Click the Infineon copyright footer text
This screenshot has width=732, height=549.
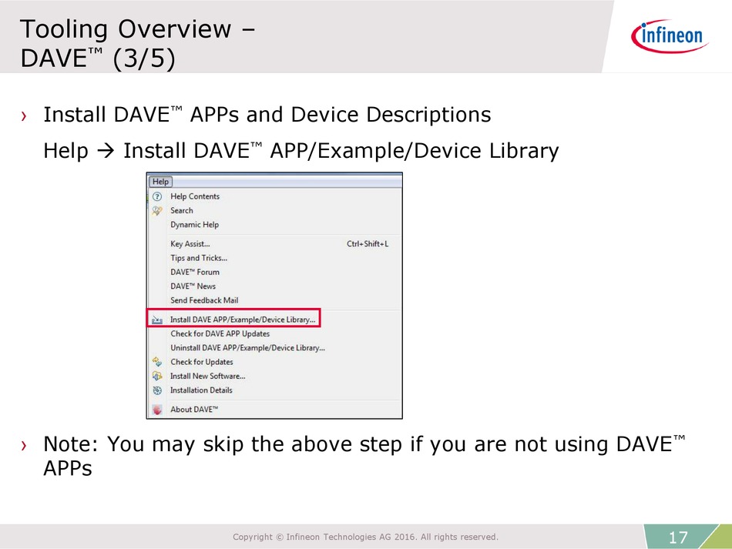point(365,537)
